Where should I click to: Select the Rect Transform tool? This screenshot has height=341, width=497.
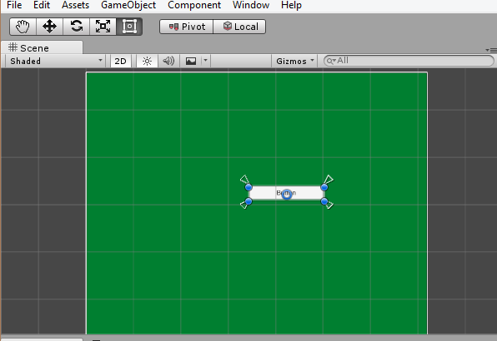point(129,27)
